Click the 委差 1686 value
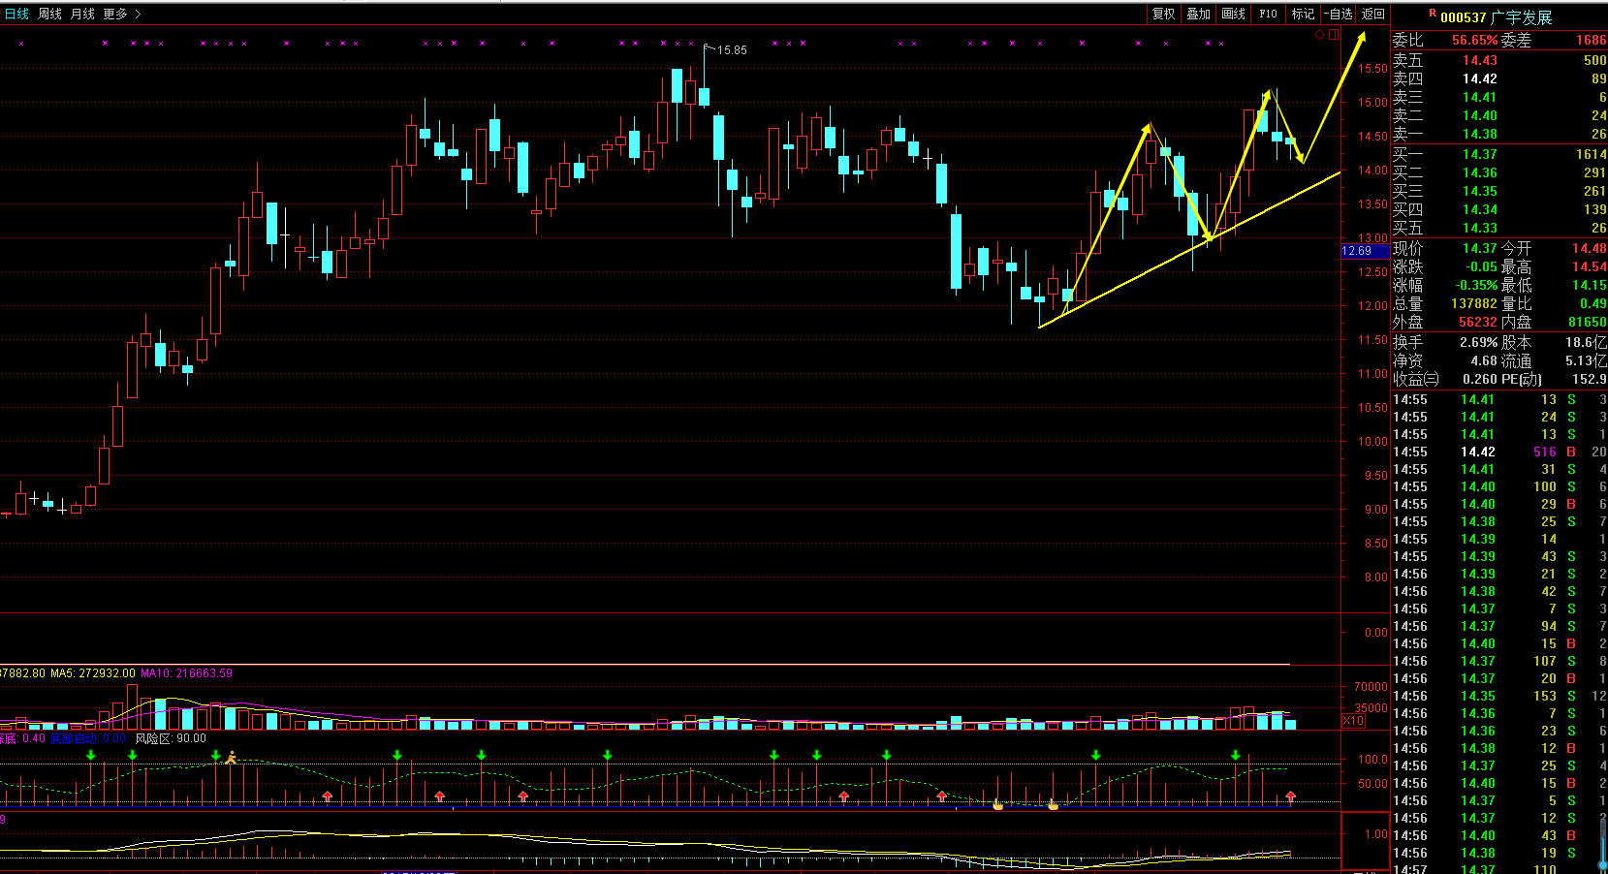This screenshot has height=874, width=1608. click(x=1591, y=41)
